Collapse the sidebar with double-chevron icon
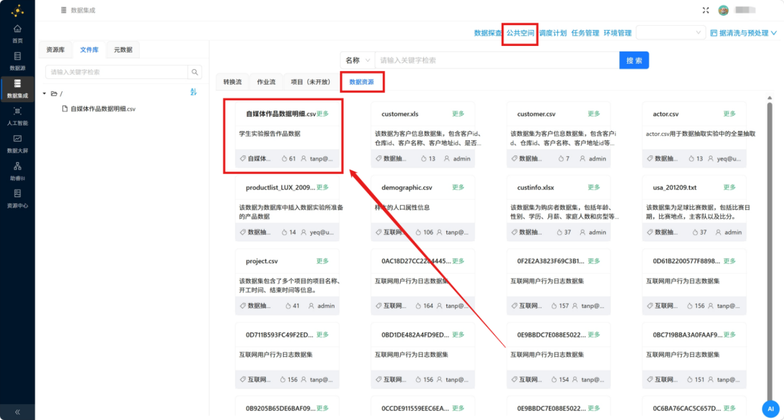The width and height of the screenshot is (784, 420). click(18, 412)
